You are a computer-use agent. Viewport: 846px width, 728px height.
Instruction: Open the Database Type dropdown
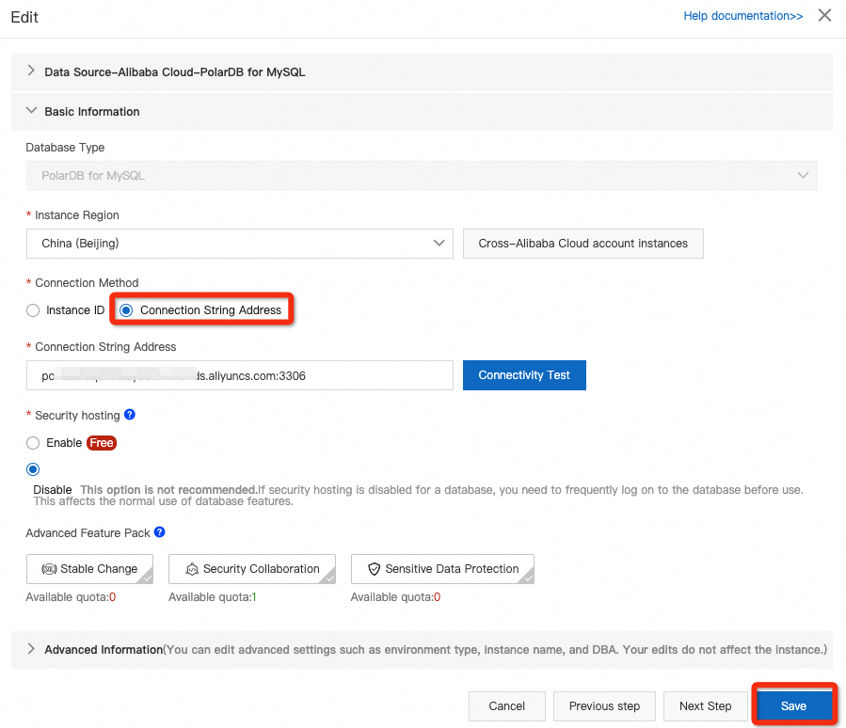tap(422, 176)
